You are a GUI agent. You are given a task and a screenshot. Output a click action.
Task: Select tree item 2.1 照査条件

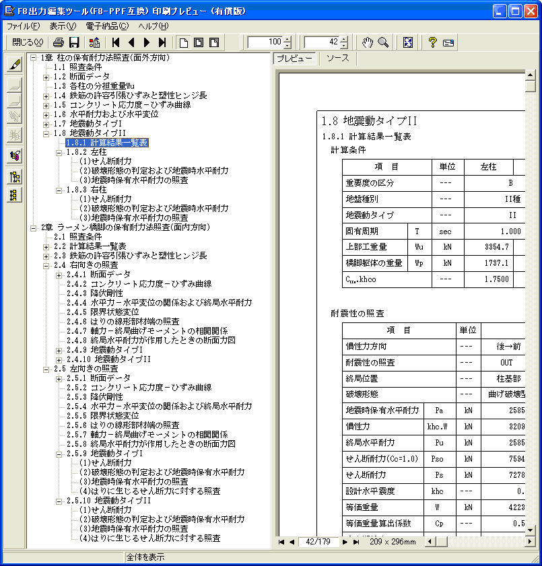click(x=77, y=237)
